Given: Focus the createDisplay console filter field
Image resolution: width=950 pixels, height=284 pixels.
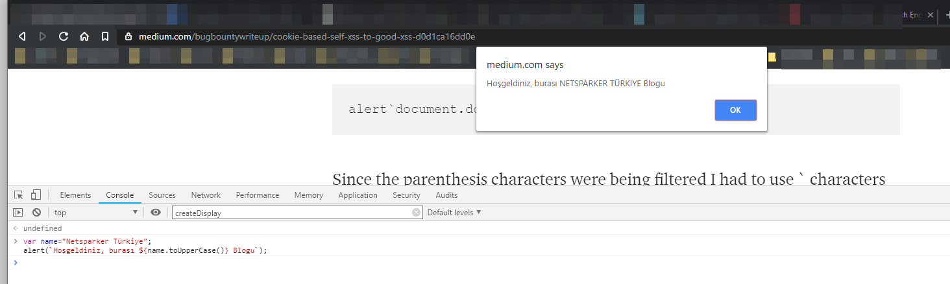Looking at the screenshot, I should click(292, 213).
